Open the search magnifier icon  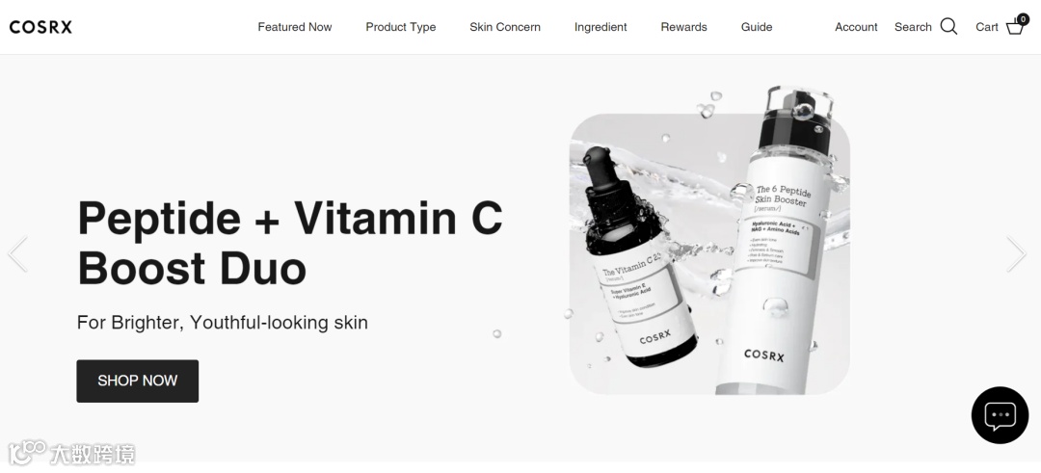click(x=948, y=27)
